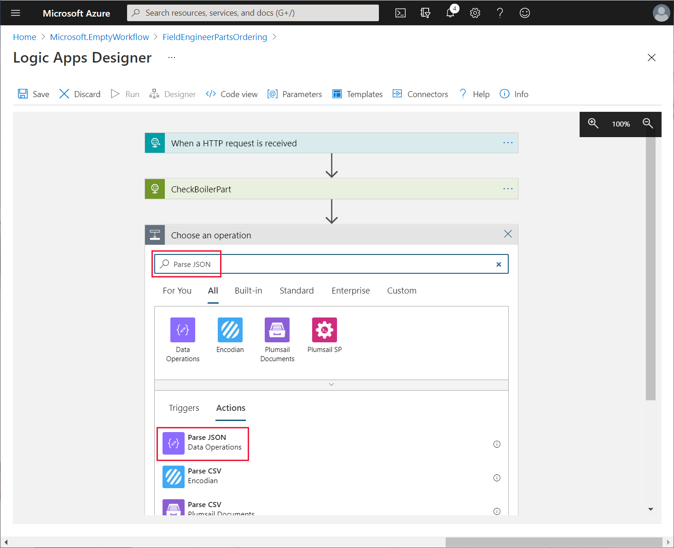674x548 pixels.
Task: Open the Parameters panel
Action: [x=295, y=94]
